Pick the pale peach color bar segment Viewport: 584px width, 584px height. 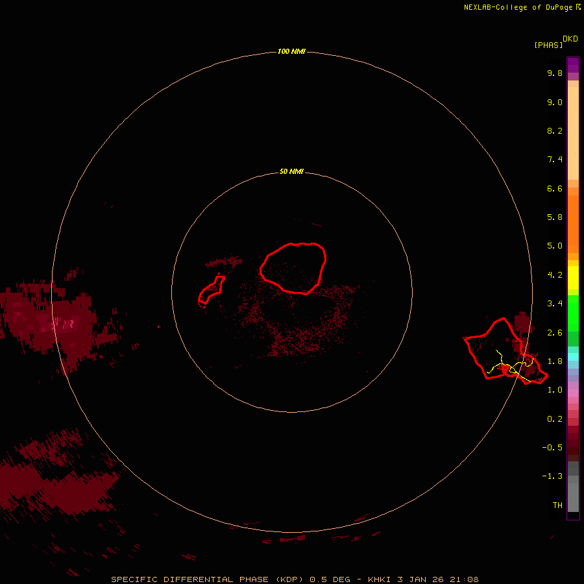tap(573, 133)
